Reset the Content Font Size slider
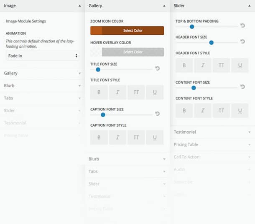This screenshot has height=224, width=255. 242,87
